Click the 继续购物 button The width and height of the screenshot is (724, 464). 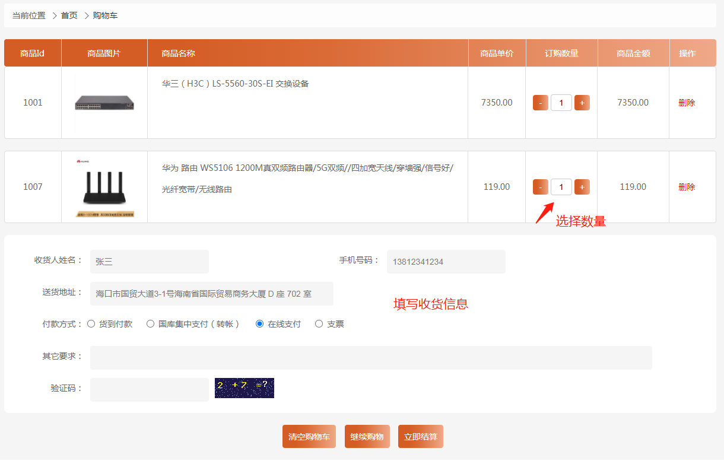click(367, 437)
